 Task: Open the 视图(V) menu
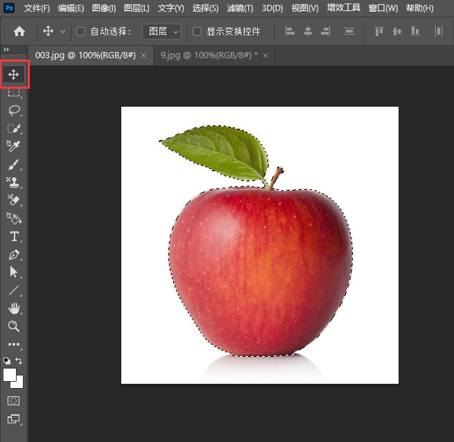tap(305, 8)
